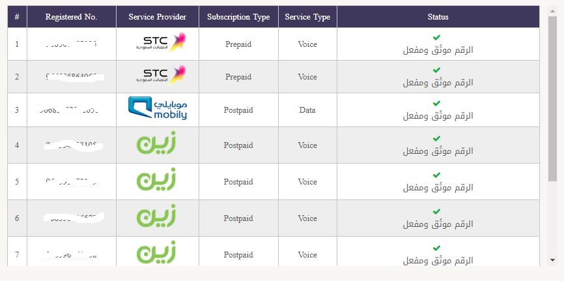
Task: Click scrollbar down arrow
Action: (x=552, y=259)
